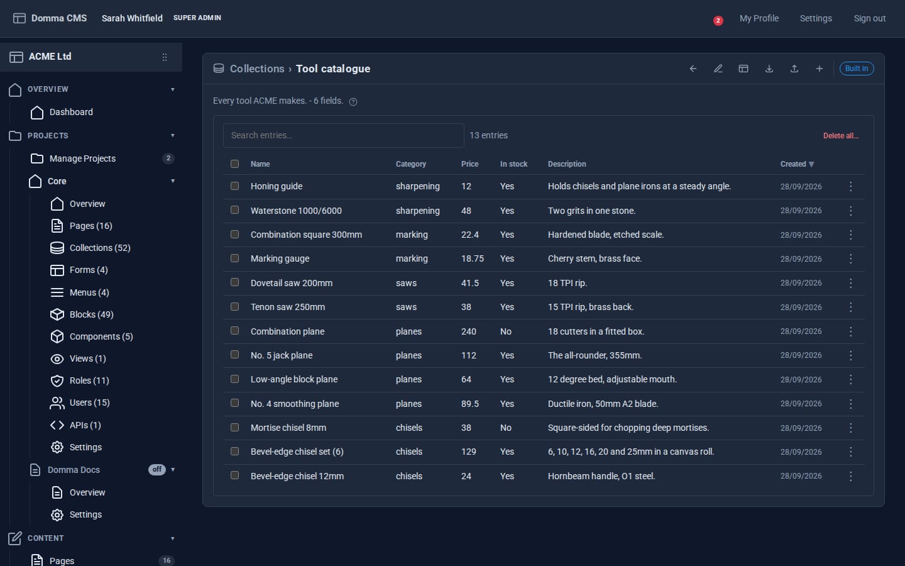Screen dimensions: 905x566
Task: Click the Collections breadcrumb link
Action: [x=257, y=69]
